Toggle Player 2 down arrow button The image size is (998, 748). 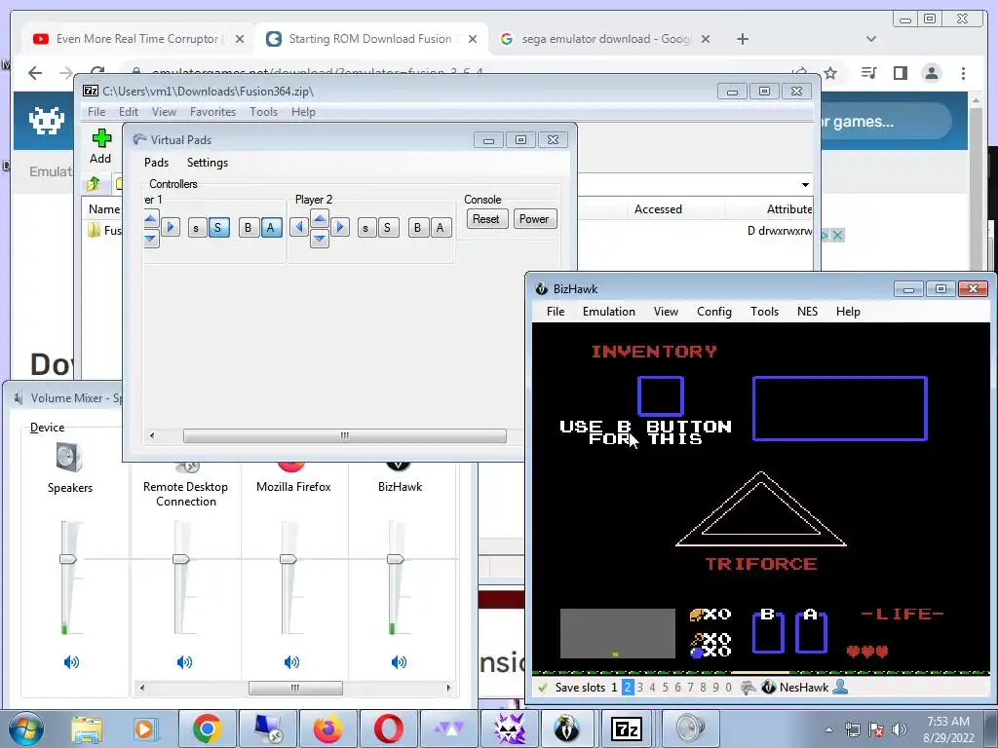coord(320,239)
